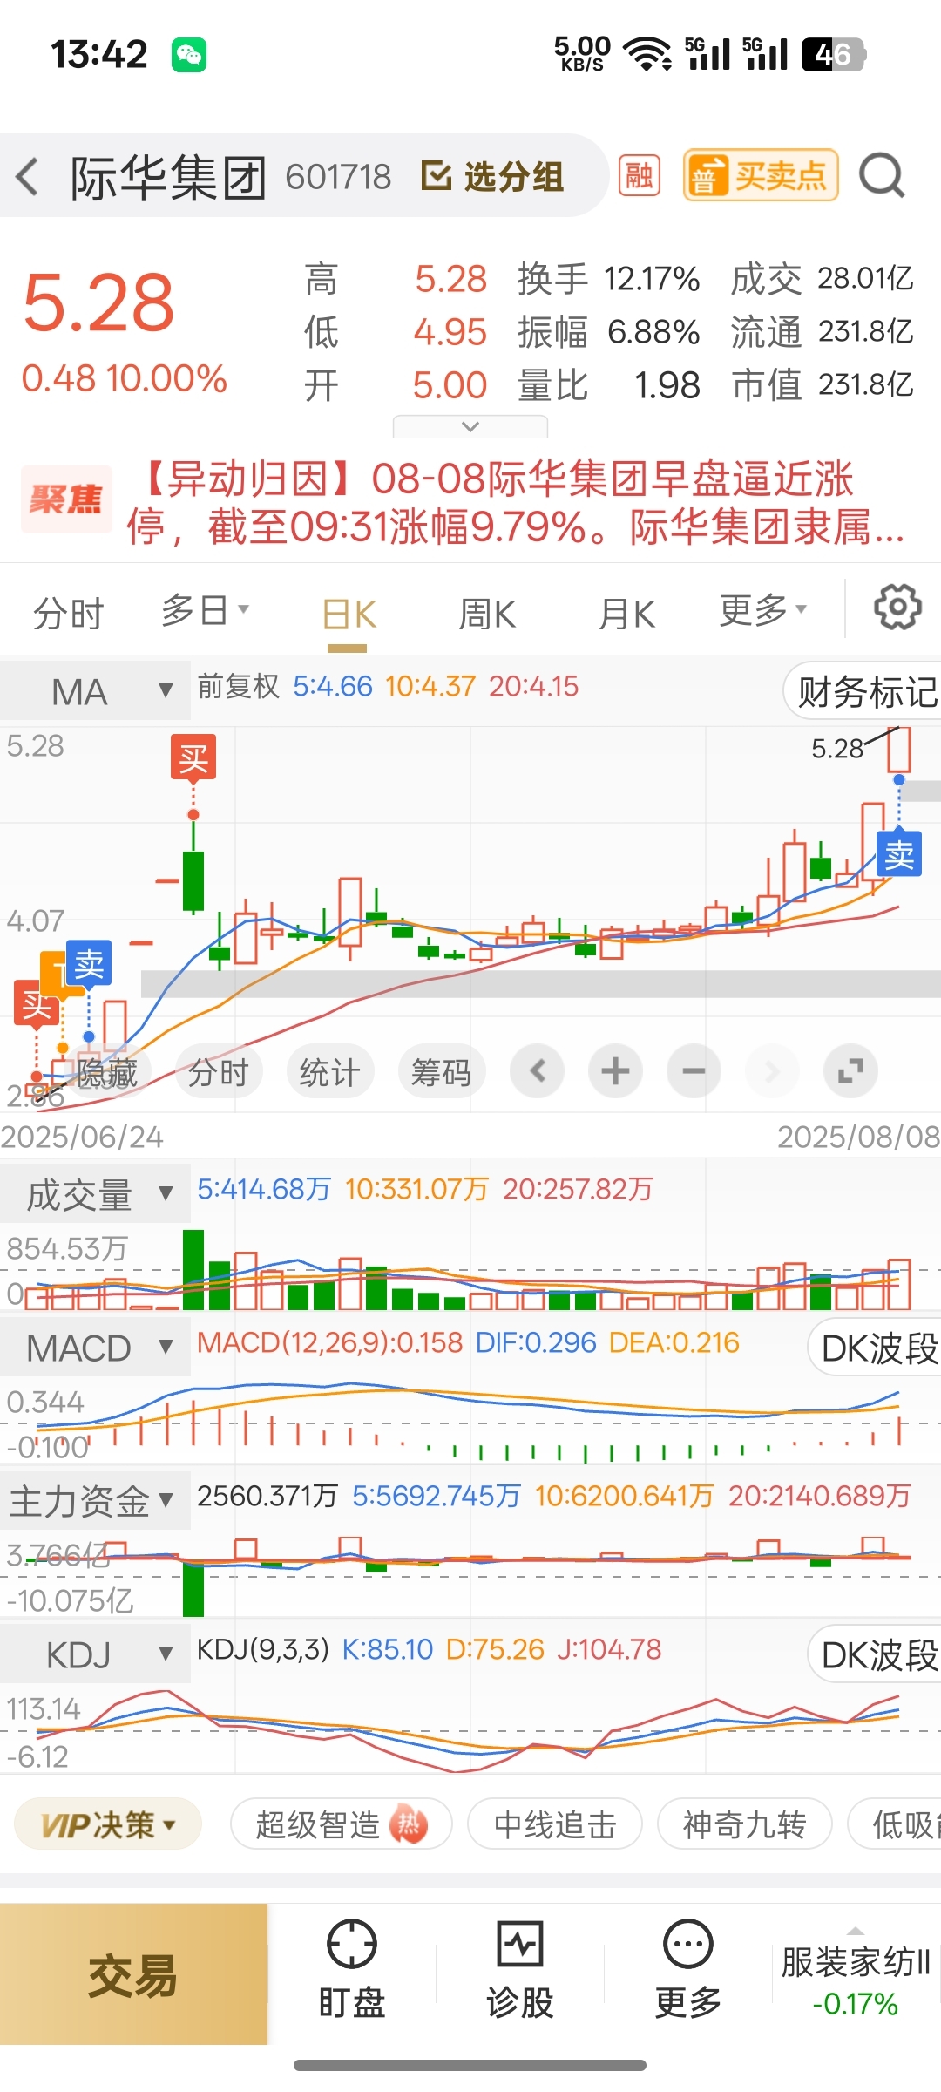Tap the red 买 marker at chart top
The image size is (941, 2092).
[193, 757]
